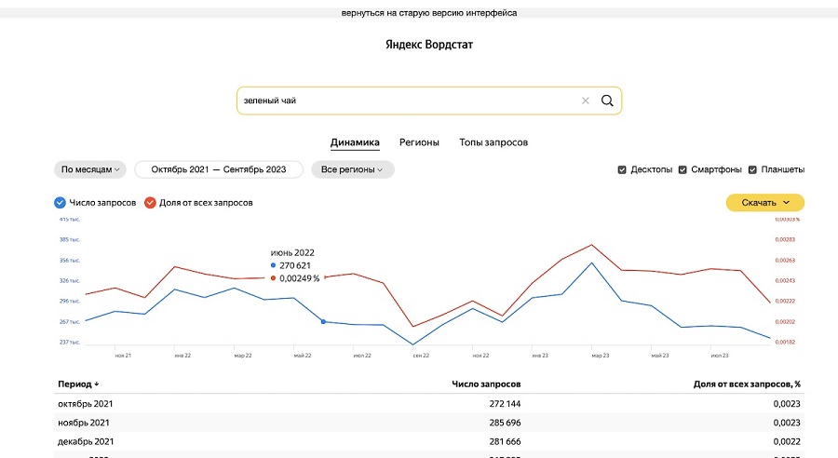Open the Топы запросов tab
Image resolution: width=838 pixels, height=458 pixels.
point(493,142)
